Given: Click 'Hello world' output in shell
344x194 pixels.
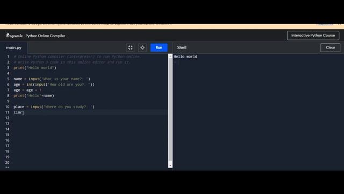Looking at the screenshot, I should coord(185,57).
